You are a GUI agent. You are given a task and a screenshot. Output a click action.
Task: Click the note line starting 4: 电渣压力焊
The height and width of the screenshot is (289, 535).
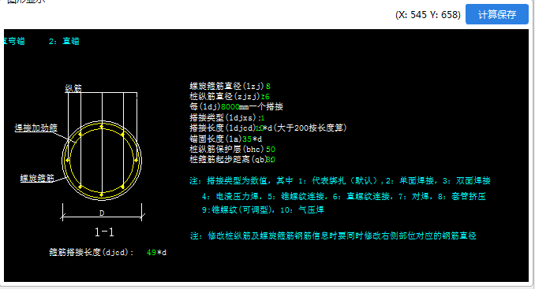tap(343, 196)
